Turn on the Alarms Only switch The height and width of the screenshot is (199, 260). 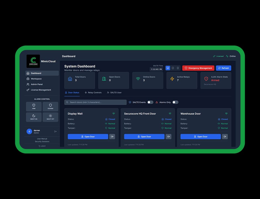[x=175, y=102]
